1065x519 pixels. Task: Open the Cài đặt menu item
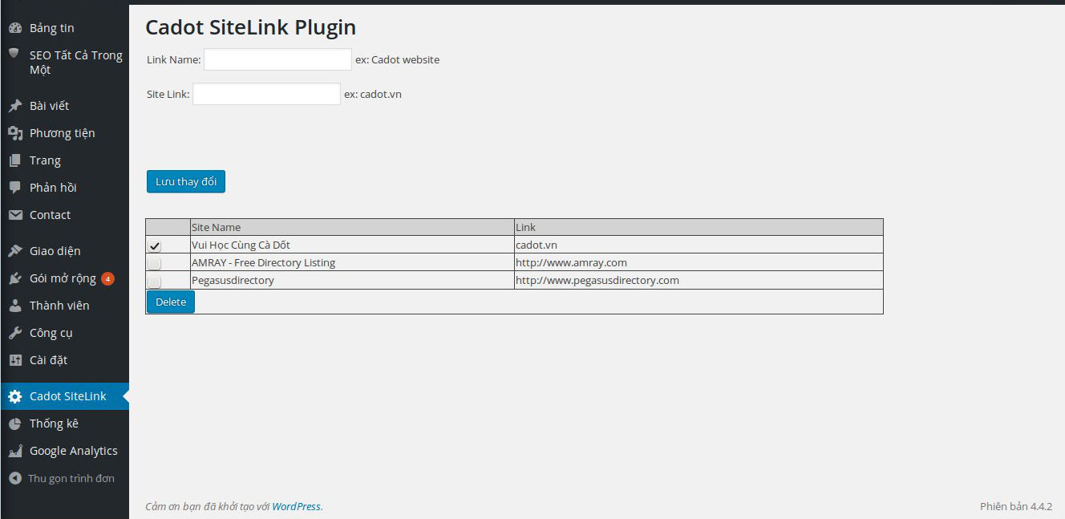[x=64, y=360]
